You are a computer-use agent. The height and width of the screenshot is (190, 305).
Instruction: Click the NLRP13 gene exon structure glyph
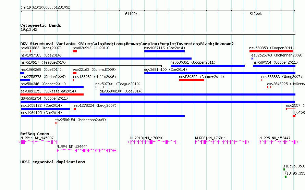click(x=152, y=142)
